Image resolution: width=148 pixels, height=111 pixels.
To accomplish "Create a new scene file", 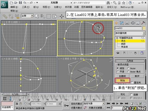I will pos(11,3).
